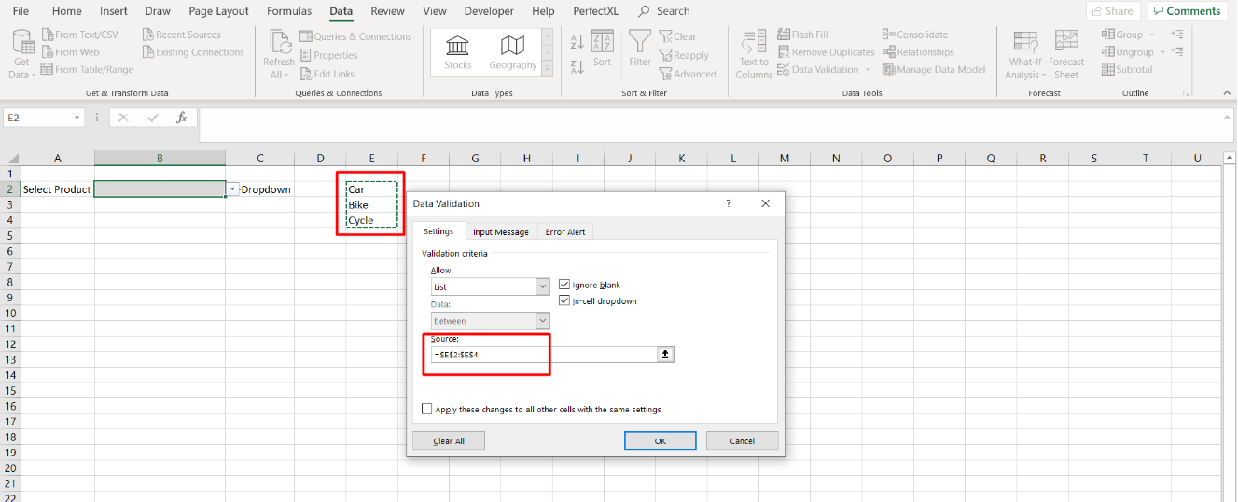1238x502 pixels.
Task: Open the Developer ribbon tab
Action: 489,11
